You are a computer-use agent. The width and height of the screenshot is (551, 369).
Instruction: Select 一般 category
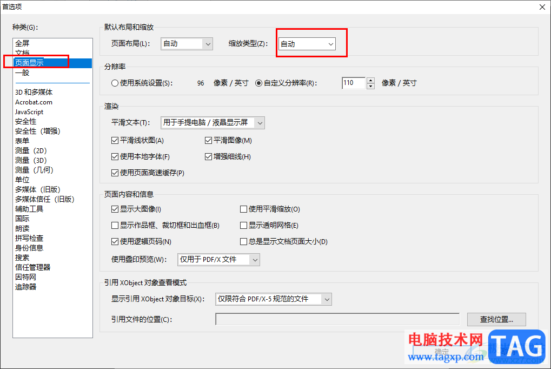[22, 73]
